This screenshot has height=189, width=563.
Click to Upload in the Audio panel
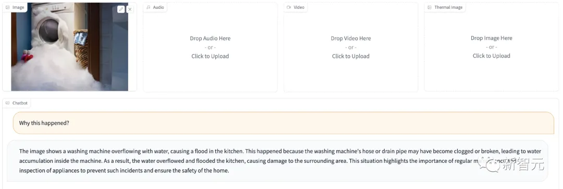pos(210,56)
